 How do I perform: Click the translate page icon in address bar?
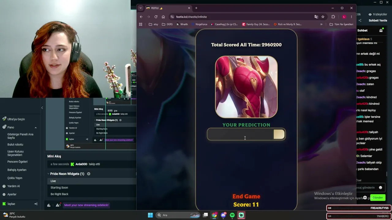coord(316,17)
